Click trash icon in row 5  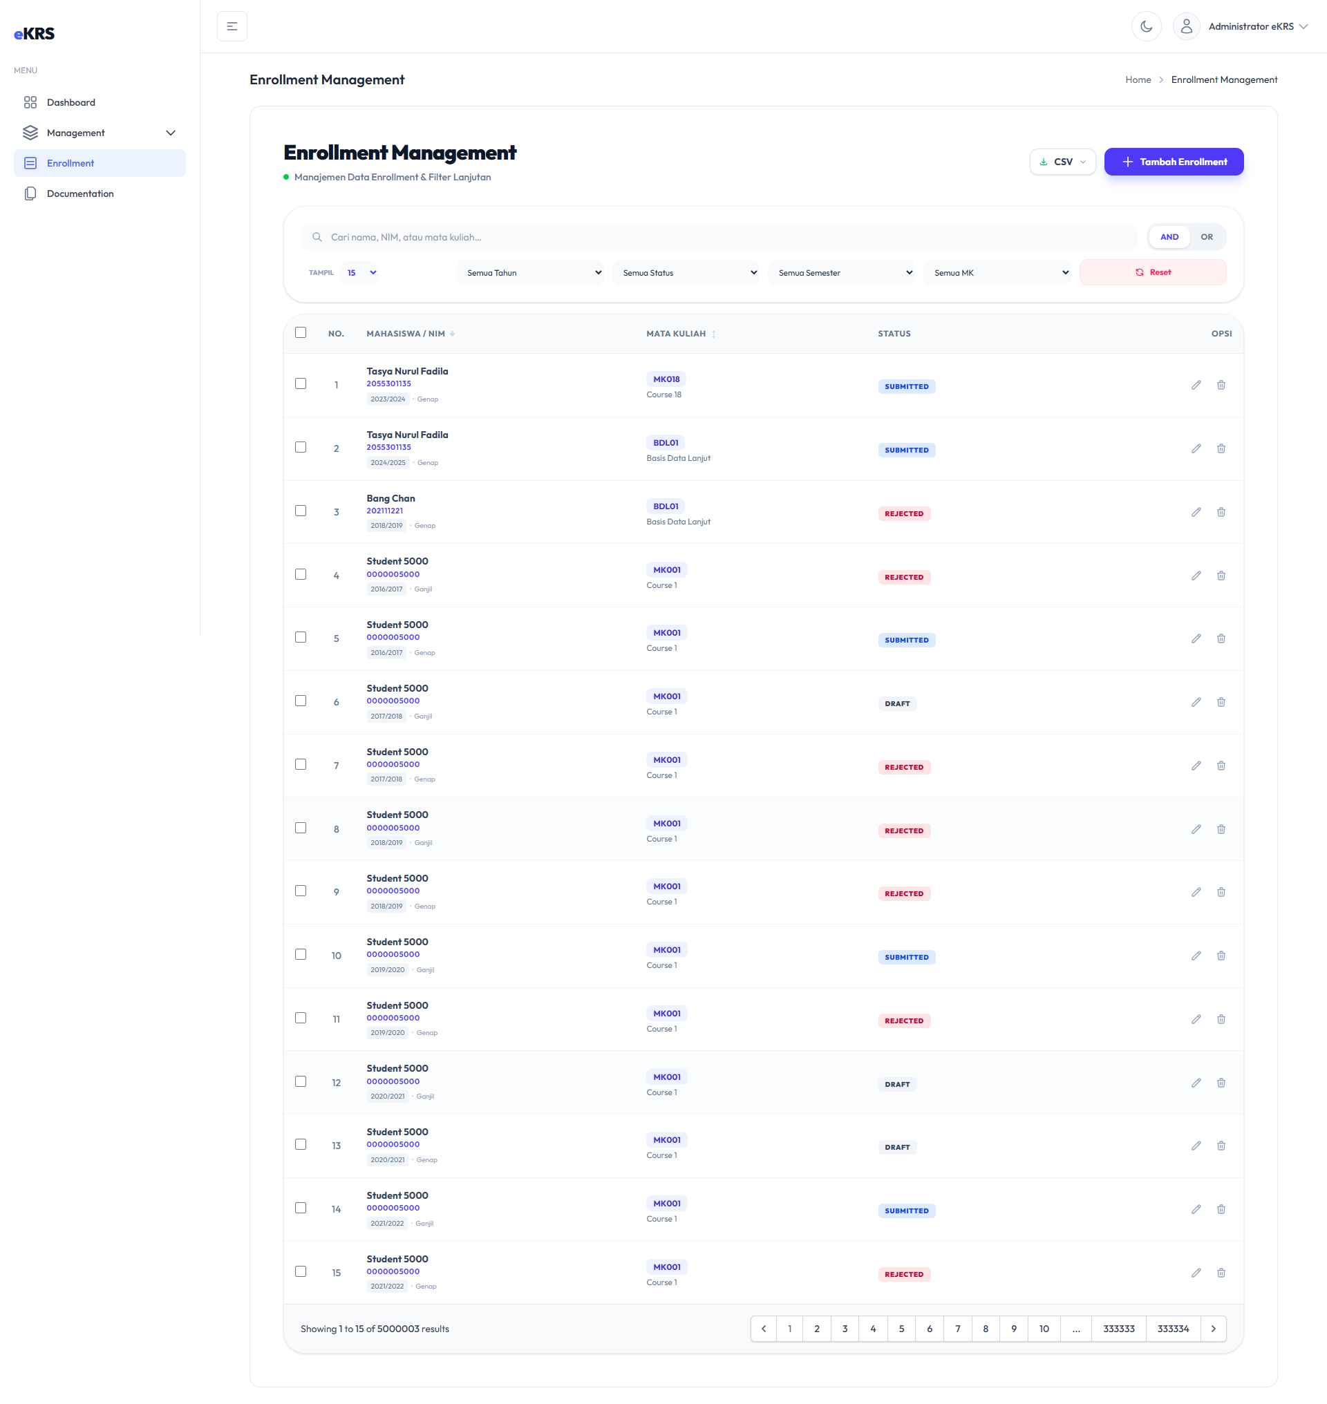(1220, 638)
